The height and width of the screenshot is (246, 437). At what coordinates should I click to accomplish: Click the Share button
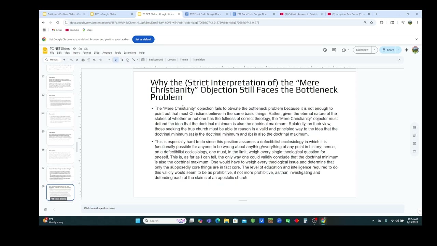pos(388,50)
